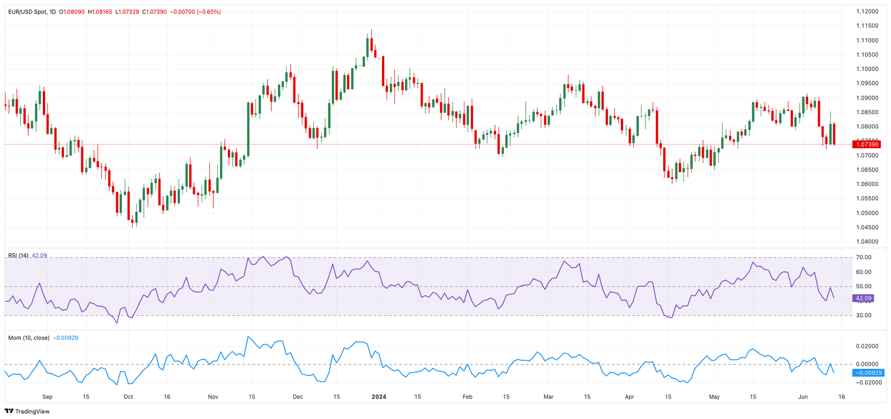Click the Mar label on time axis
This screenshot has height=419, width=891.
tap(549, 397)
